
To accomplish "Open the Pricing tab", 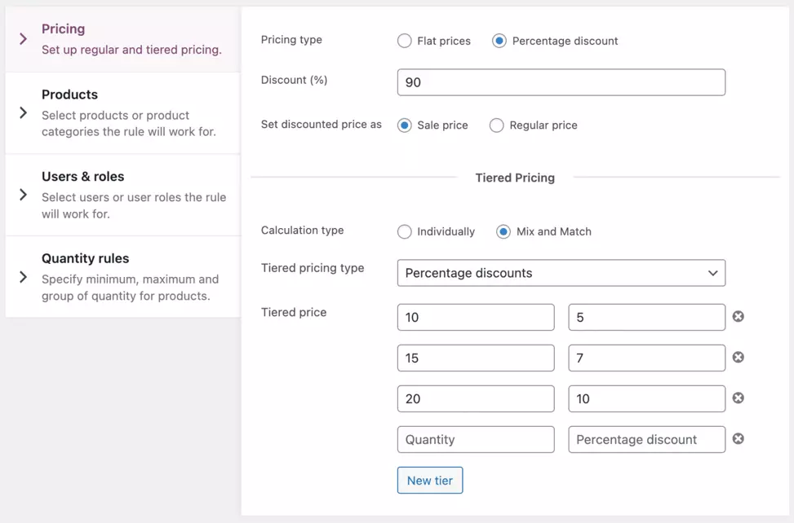I will point(122,38).
